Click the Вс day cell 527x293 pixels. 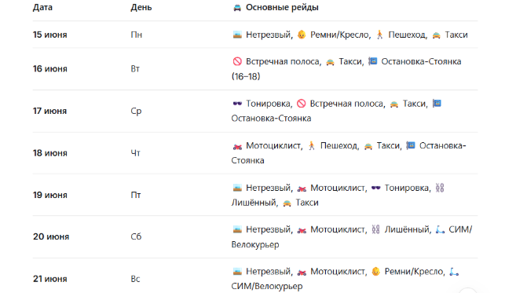(x=135, y=279)
